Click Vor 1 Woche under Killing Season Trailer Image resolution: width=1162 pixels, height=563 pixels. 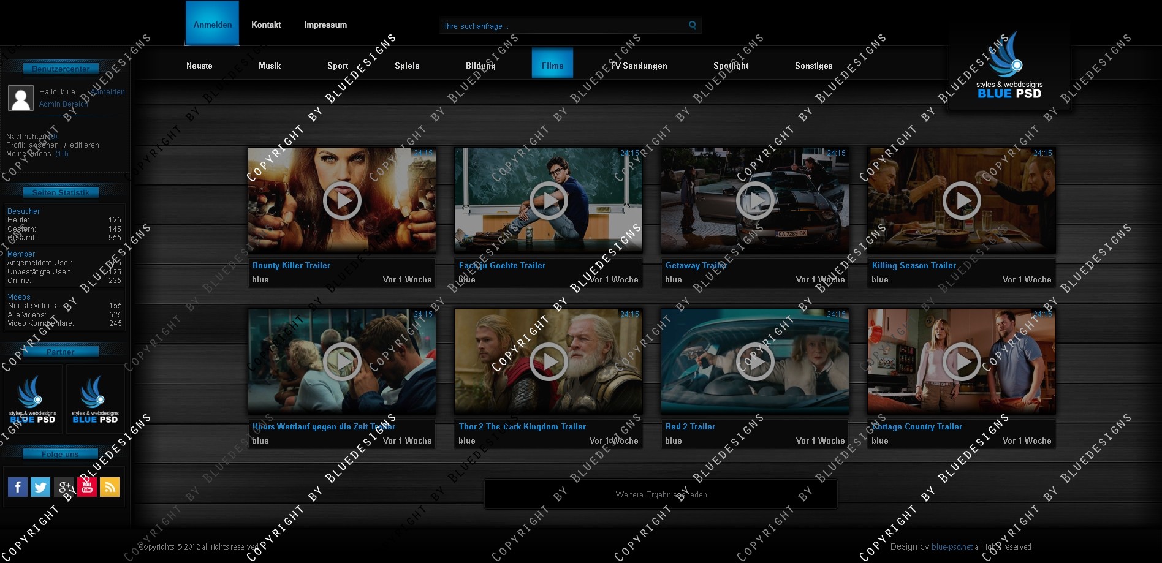(1027, 279)
